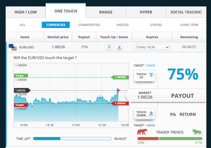211x148 pixels.
Task: Click the red bear trader trends icon
Action: (142, 132)
